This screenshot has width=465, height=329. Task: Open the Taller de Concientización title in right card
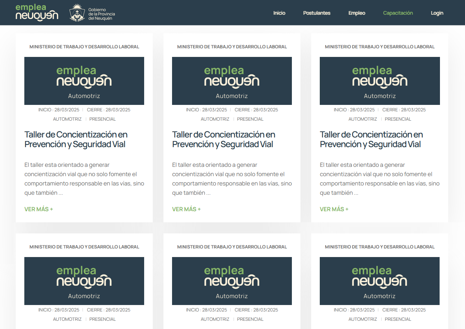(x=371, y=139)
